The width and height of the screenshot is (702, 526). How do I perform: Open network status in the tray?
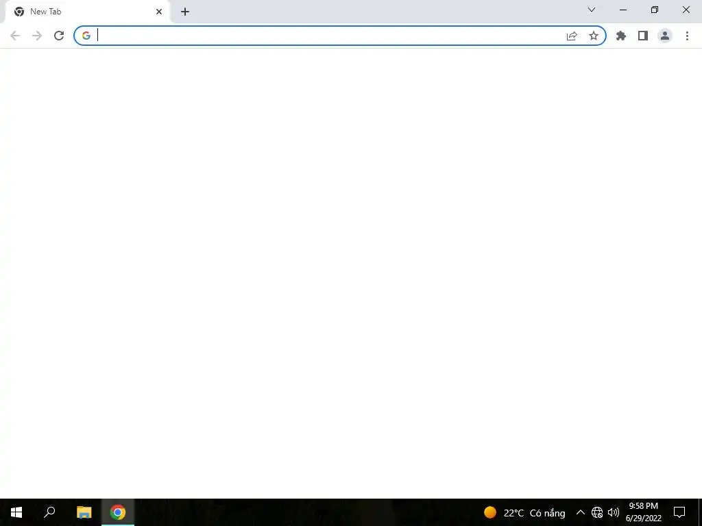point(597,512)
